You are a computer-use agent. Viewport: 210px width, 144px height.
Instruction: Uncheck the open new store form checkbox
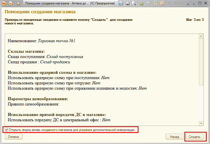click(x=7, y=130)
